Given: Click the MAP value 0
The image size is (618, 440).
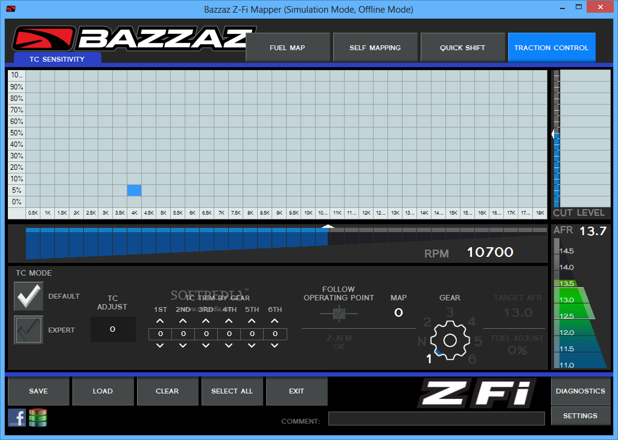Looking at the screenshot, I should pos(398,312).
